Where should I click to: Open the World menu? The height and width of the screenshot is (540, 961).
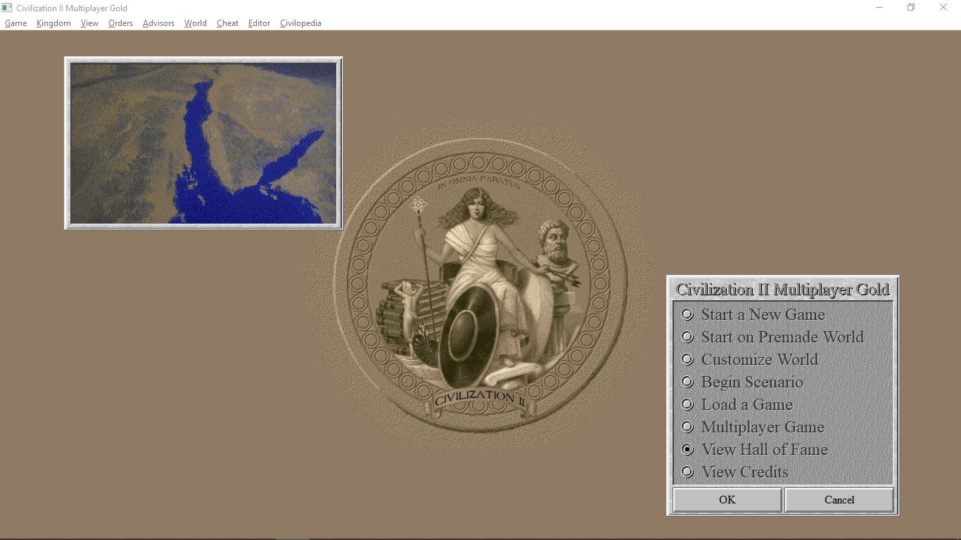[196, 23]
